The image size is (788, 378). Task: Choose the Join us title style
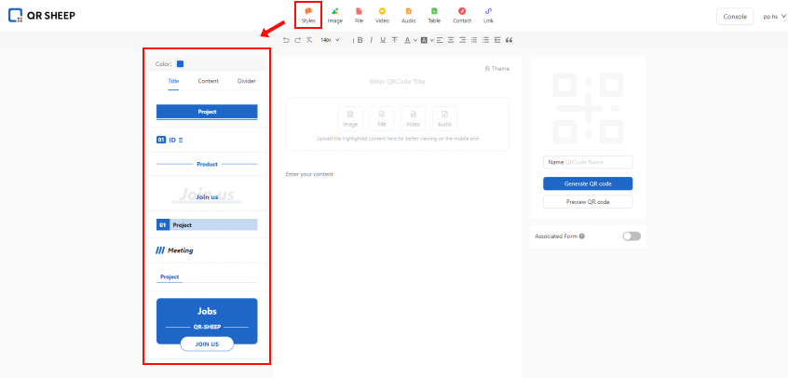207,196
